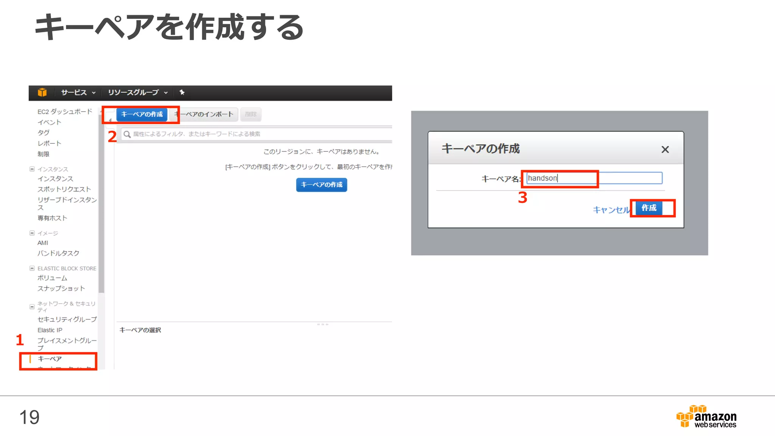Screen dimensions: 775x436
Task: Click the キーペア名 text field
Action: tap(594, 178)
